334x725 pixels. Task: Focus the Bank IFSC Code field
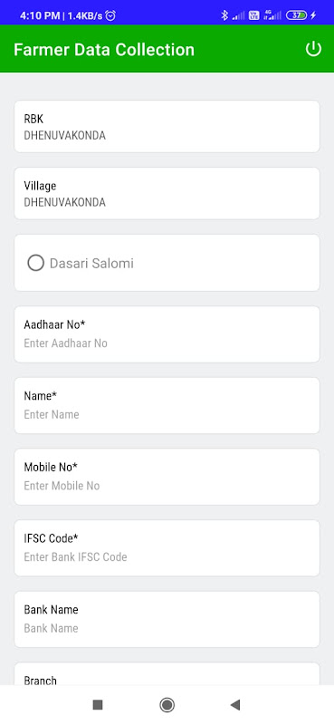coord(167,548)
